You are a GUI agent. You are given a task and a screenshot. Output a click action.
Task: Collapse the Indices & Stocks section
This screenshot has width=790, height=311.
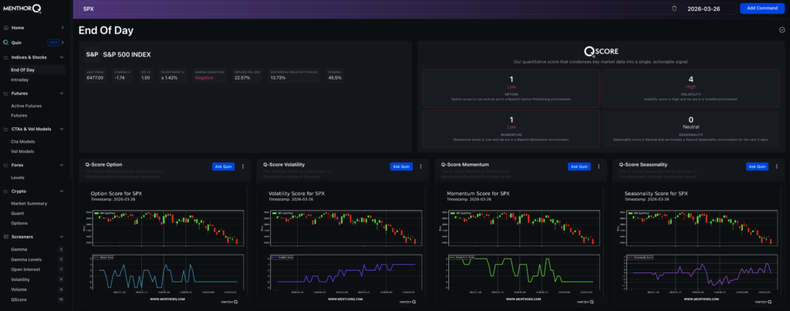[x=62, y=57]
